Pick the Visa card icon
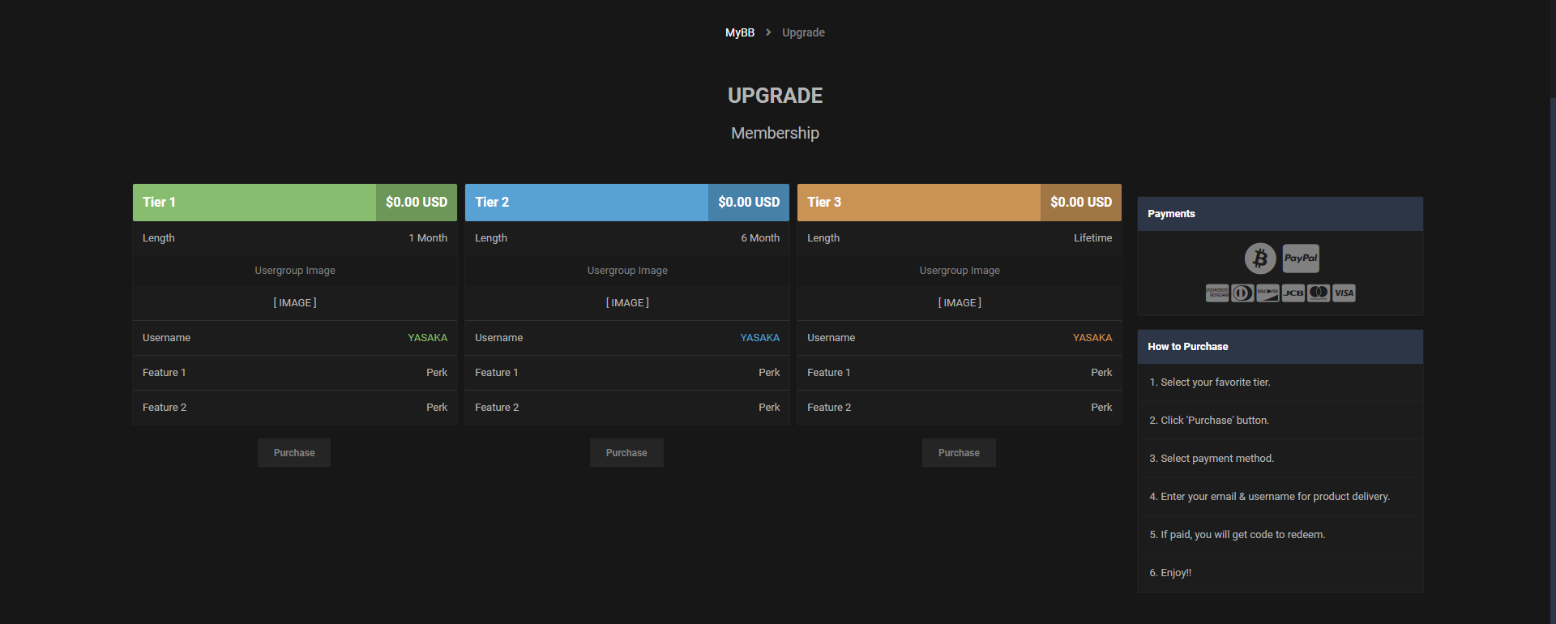This screenshot has height=624, width=1556. (1344, 293)
